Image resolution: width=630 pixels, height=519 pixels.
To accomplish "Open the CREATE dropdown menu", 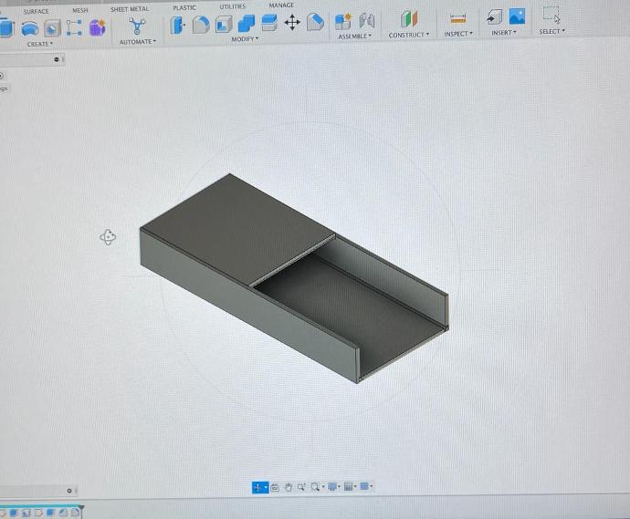I will point(40,44).
